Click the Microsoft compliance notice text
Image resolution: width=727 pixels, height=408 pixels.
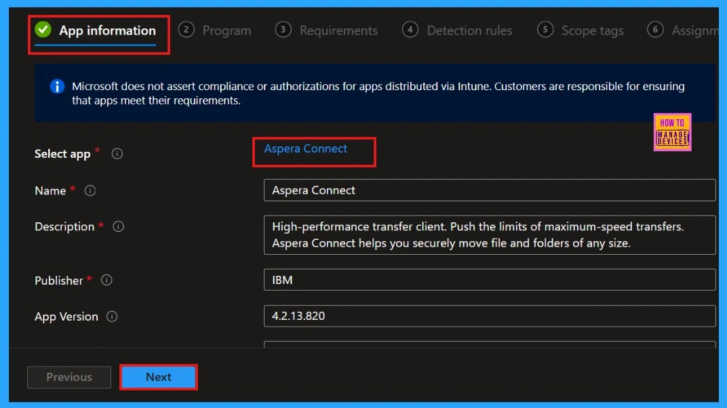pyautogui.click(x=378, y=93)
